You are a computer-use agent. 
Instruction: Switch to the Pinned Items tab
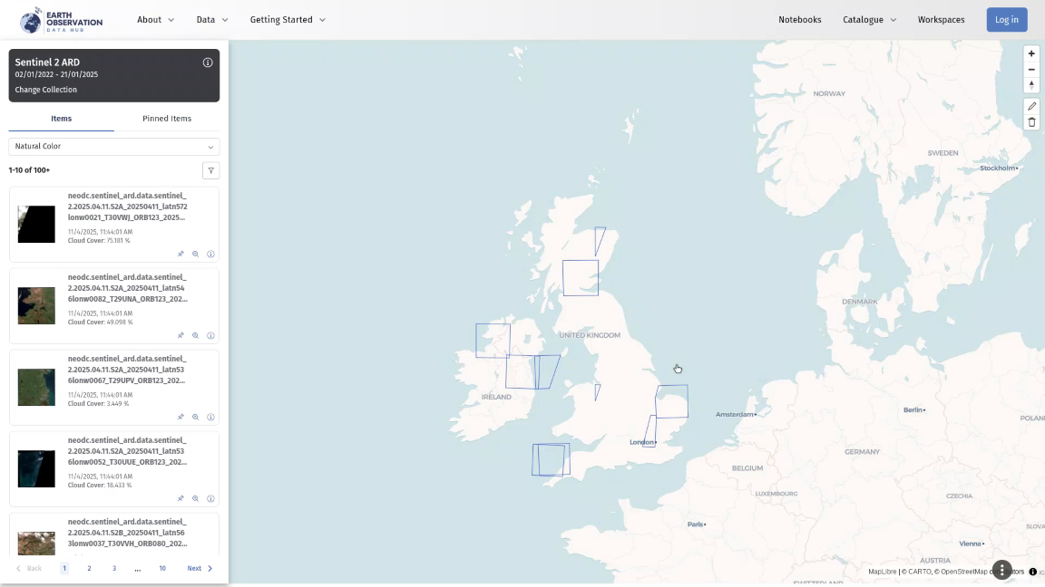(x=167, y=119)
